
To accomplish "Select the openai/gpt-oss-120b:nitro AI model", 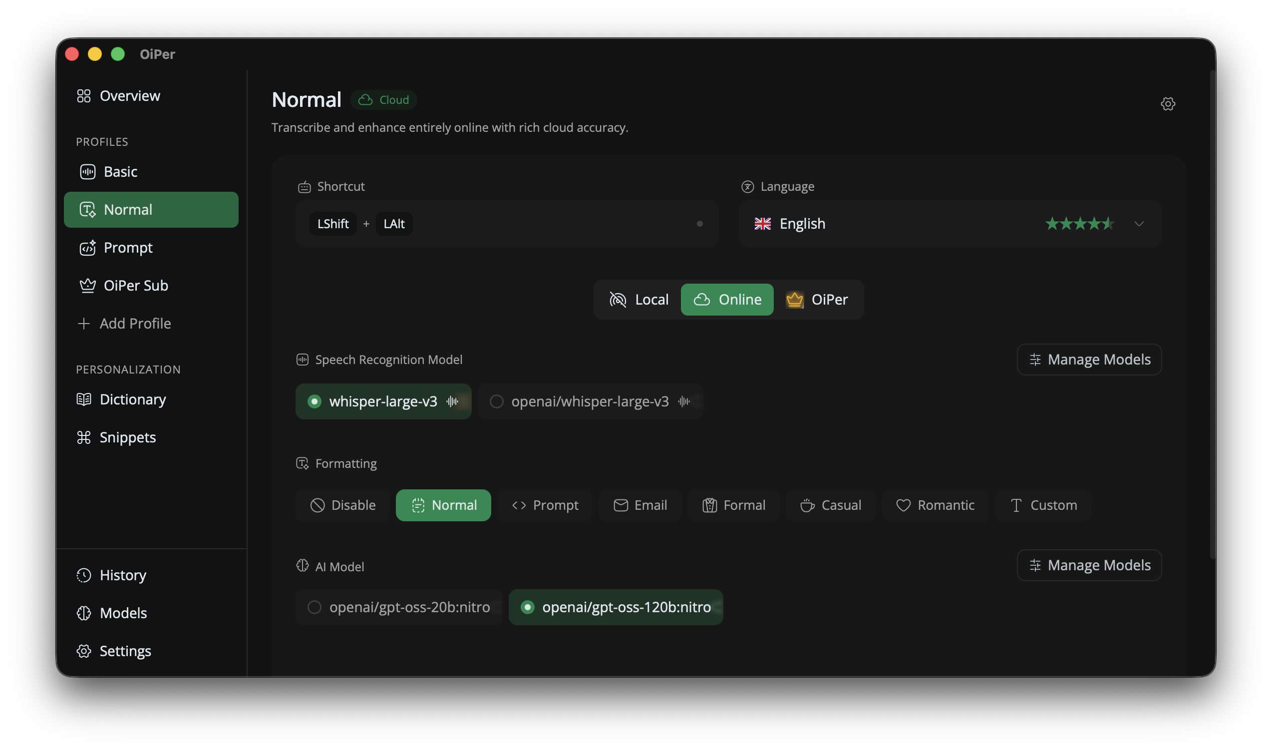I will coord(615,607).
